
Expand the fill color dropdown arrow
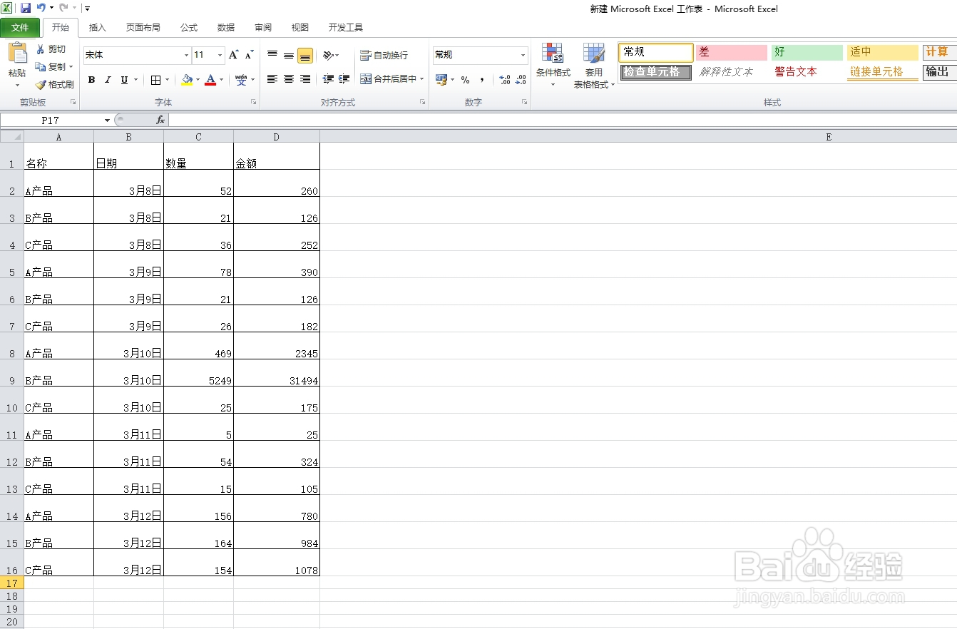pyautogui.click(x=198, y=80)
